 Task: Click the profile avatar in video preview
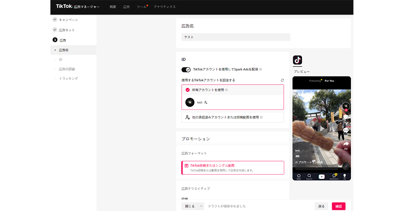[346, 106]
